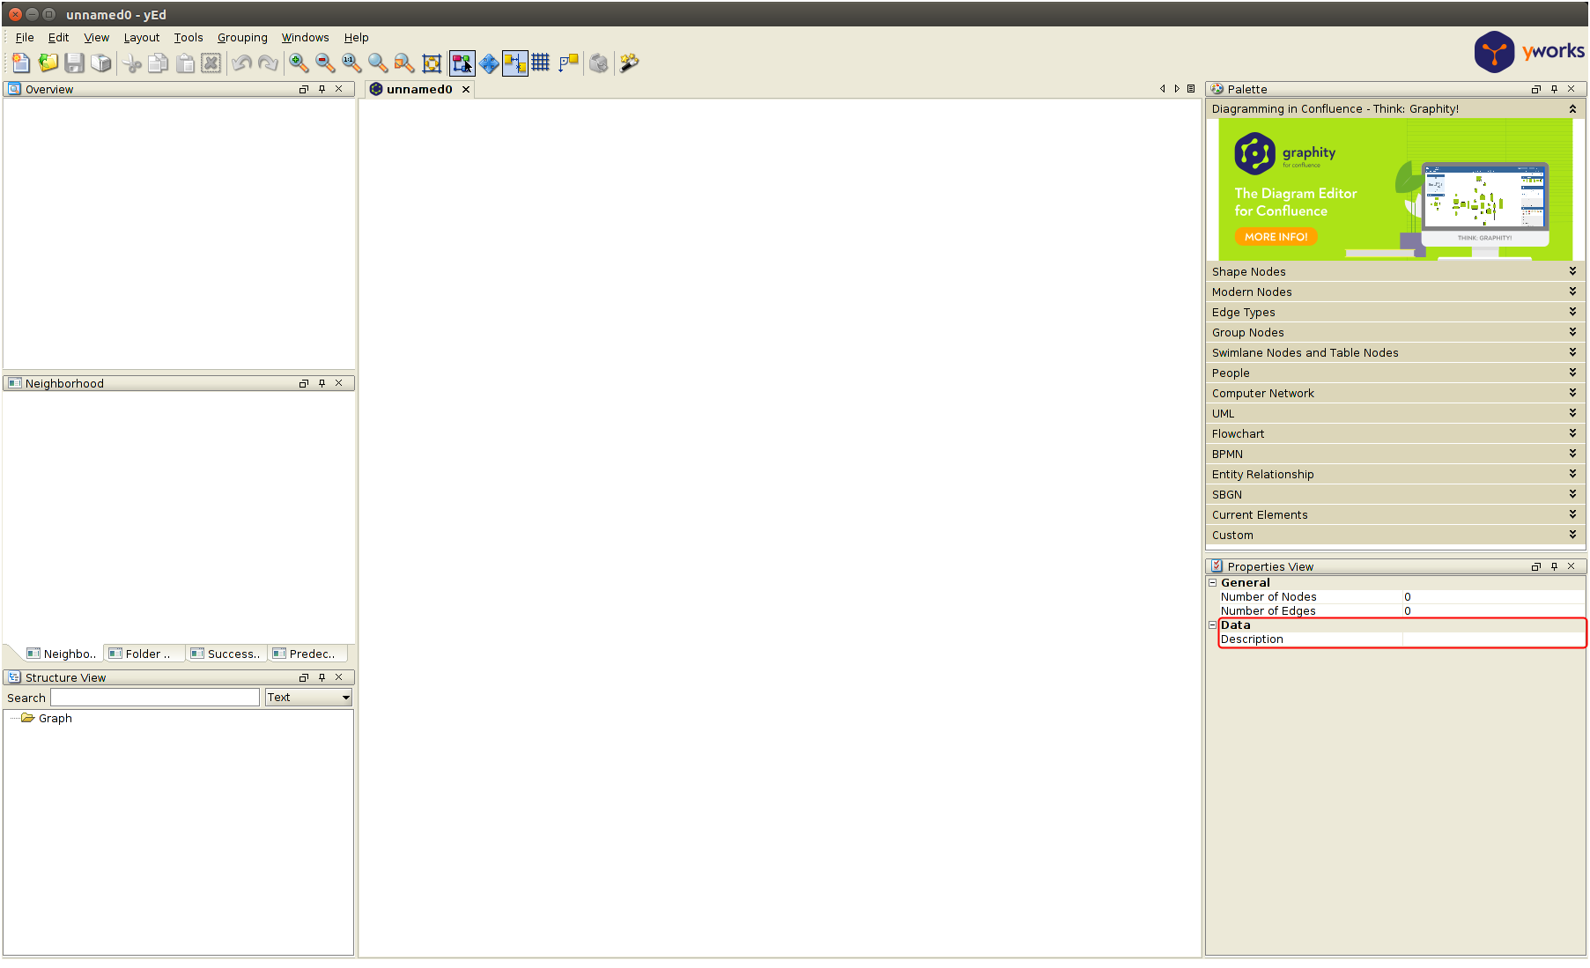The image size is (1590, 968).
Task: Select the Graph node in tree
Action: click(x=55, y=718)
